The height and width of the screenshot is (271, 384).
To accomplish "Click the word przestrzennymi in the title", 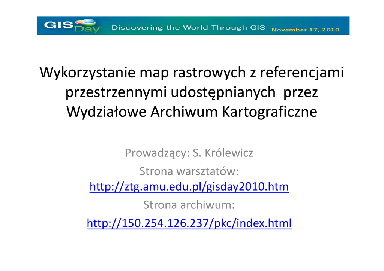I will [x=116, y=92].
